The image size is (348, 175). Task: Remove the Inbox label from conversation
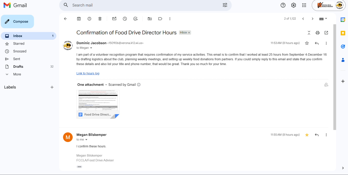pyautogui.click(x=189, y=32)
